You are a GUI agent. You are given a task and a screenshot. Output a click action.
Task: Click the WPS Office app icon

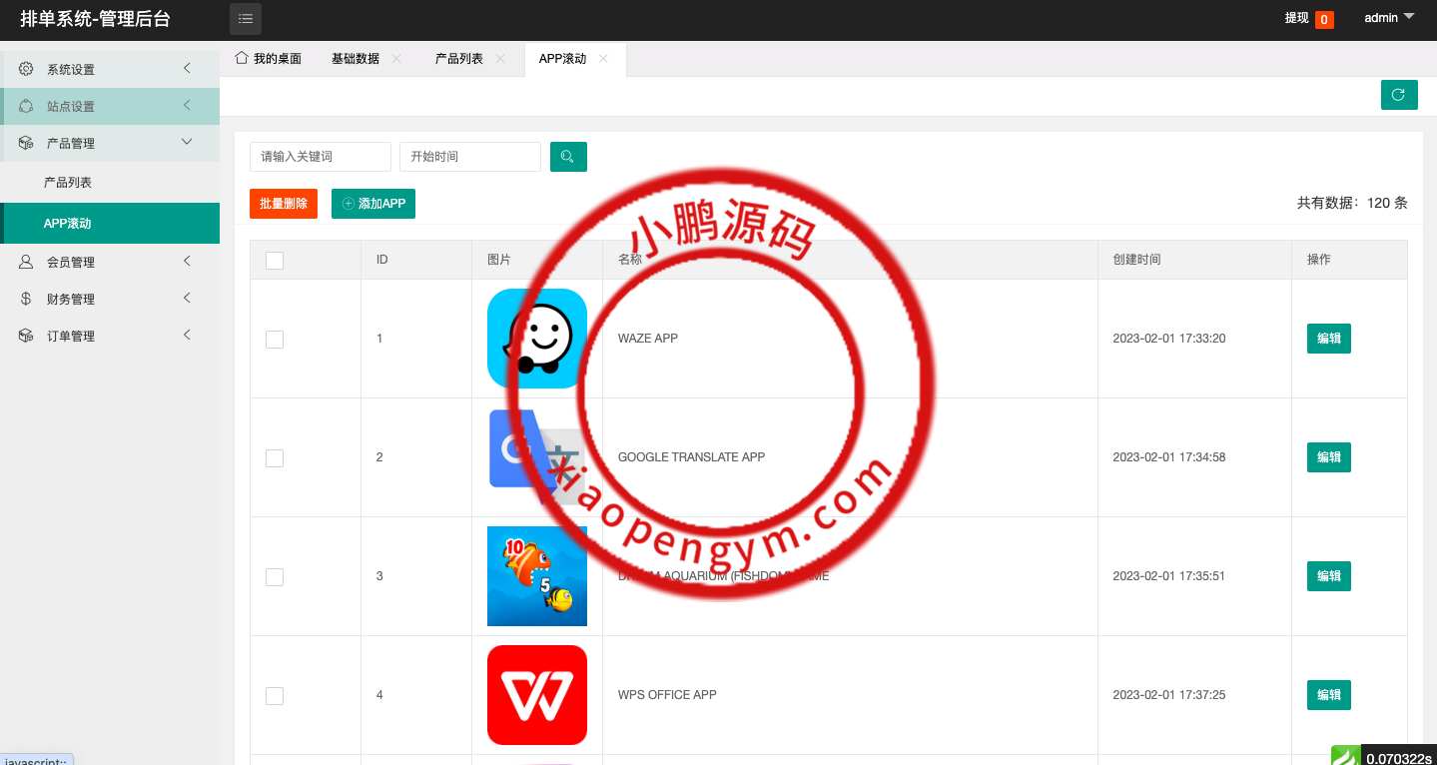[x=536, y=695]
